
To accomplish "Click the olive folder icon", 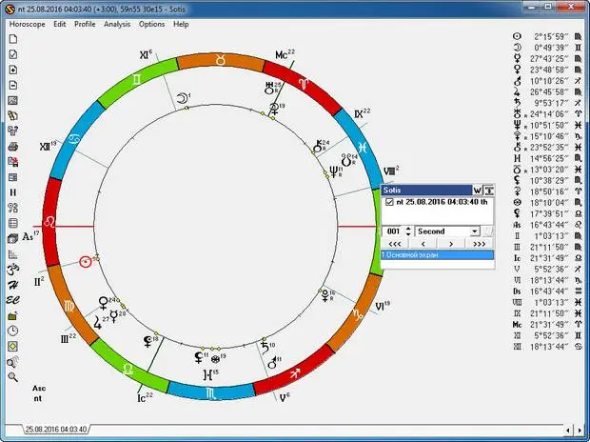I will click(x=12, y=315).
